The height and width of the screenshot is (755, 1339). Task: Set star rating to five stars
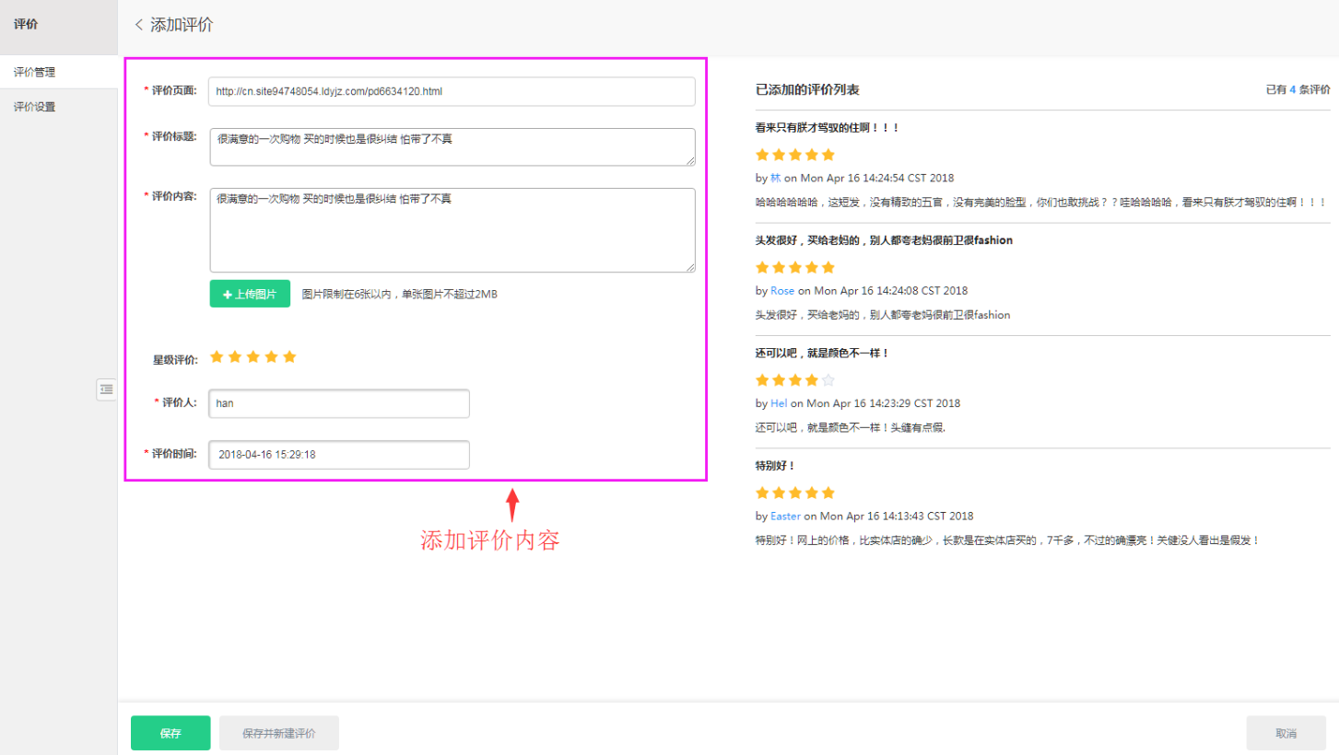(289, 357)
